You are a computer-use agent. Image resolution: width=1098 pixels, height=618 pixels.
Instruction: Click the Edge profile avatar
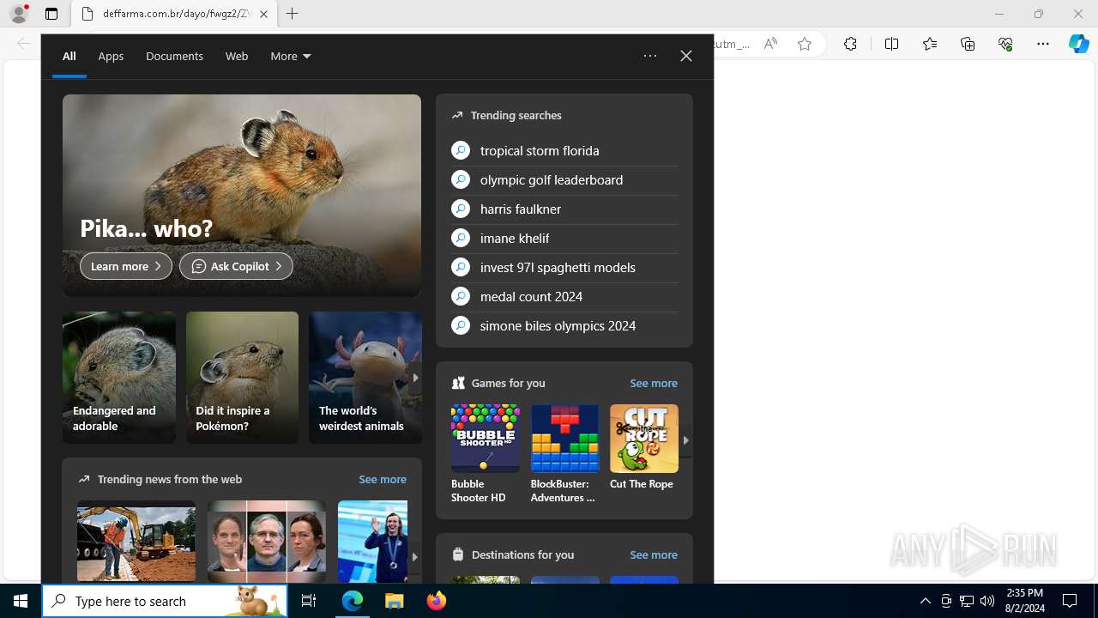tap(19, 14)
